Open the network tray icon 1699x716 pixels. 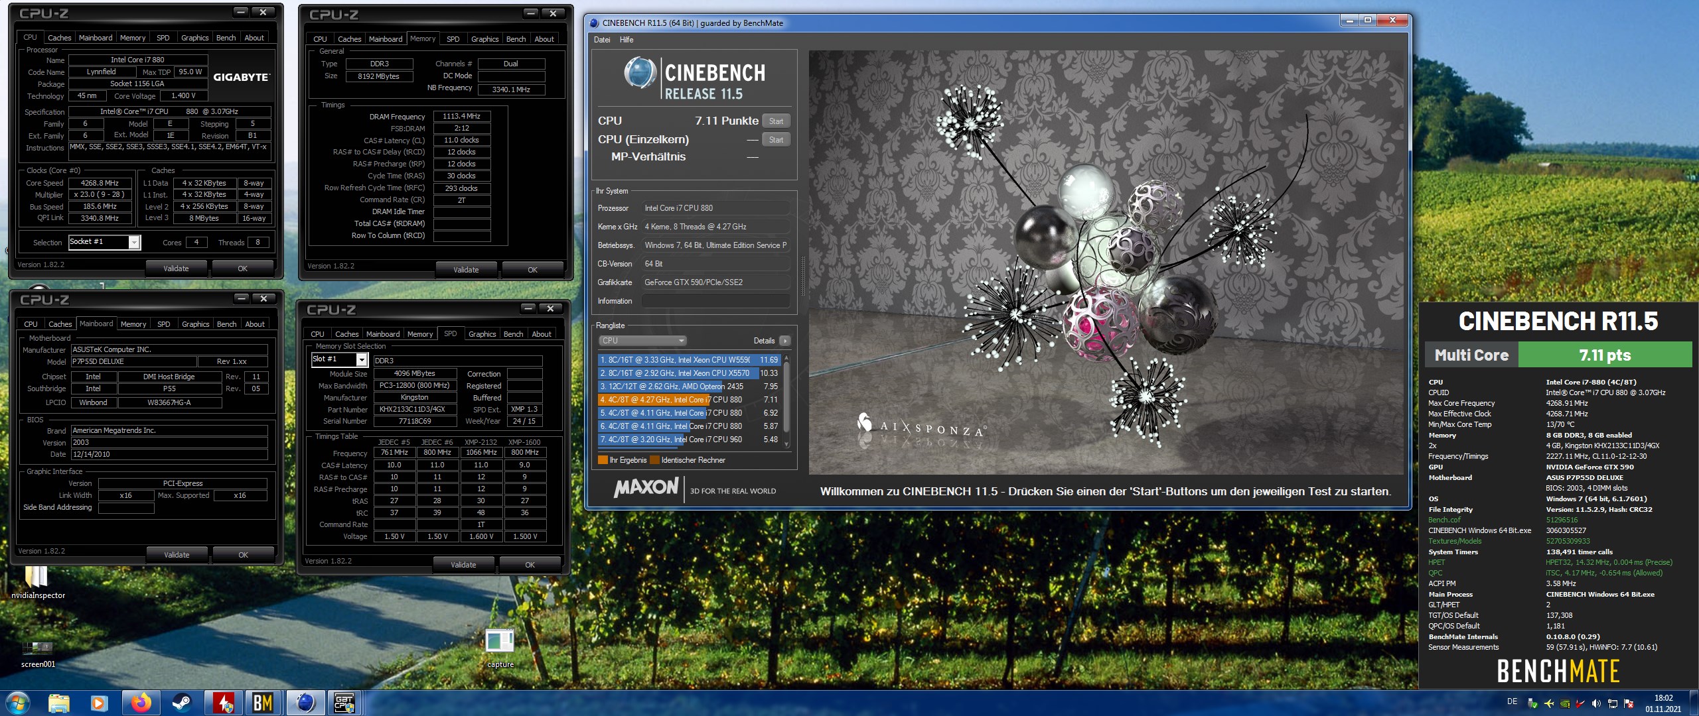[x=1612, y=703]
